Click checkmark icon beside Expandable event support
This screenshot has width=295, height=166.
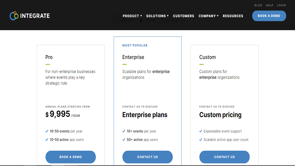pyautogui.click(x=201, y=131)
